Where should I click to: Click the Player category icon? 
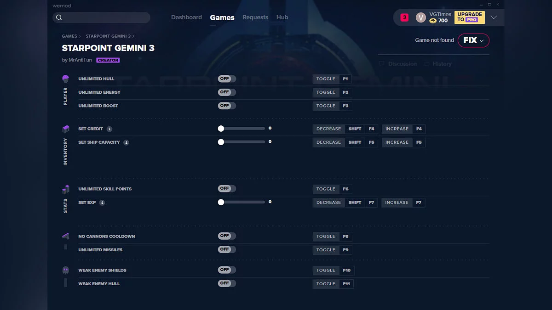click(65, 79)
